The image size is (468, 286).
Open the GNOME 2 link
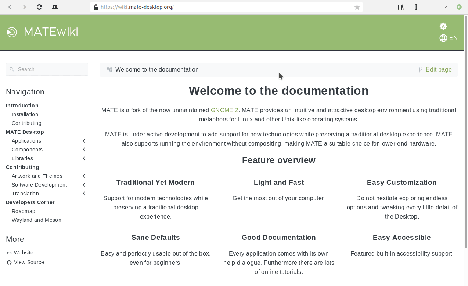(224, 110)
